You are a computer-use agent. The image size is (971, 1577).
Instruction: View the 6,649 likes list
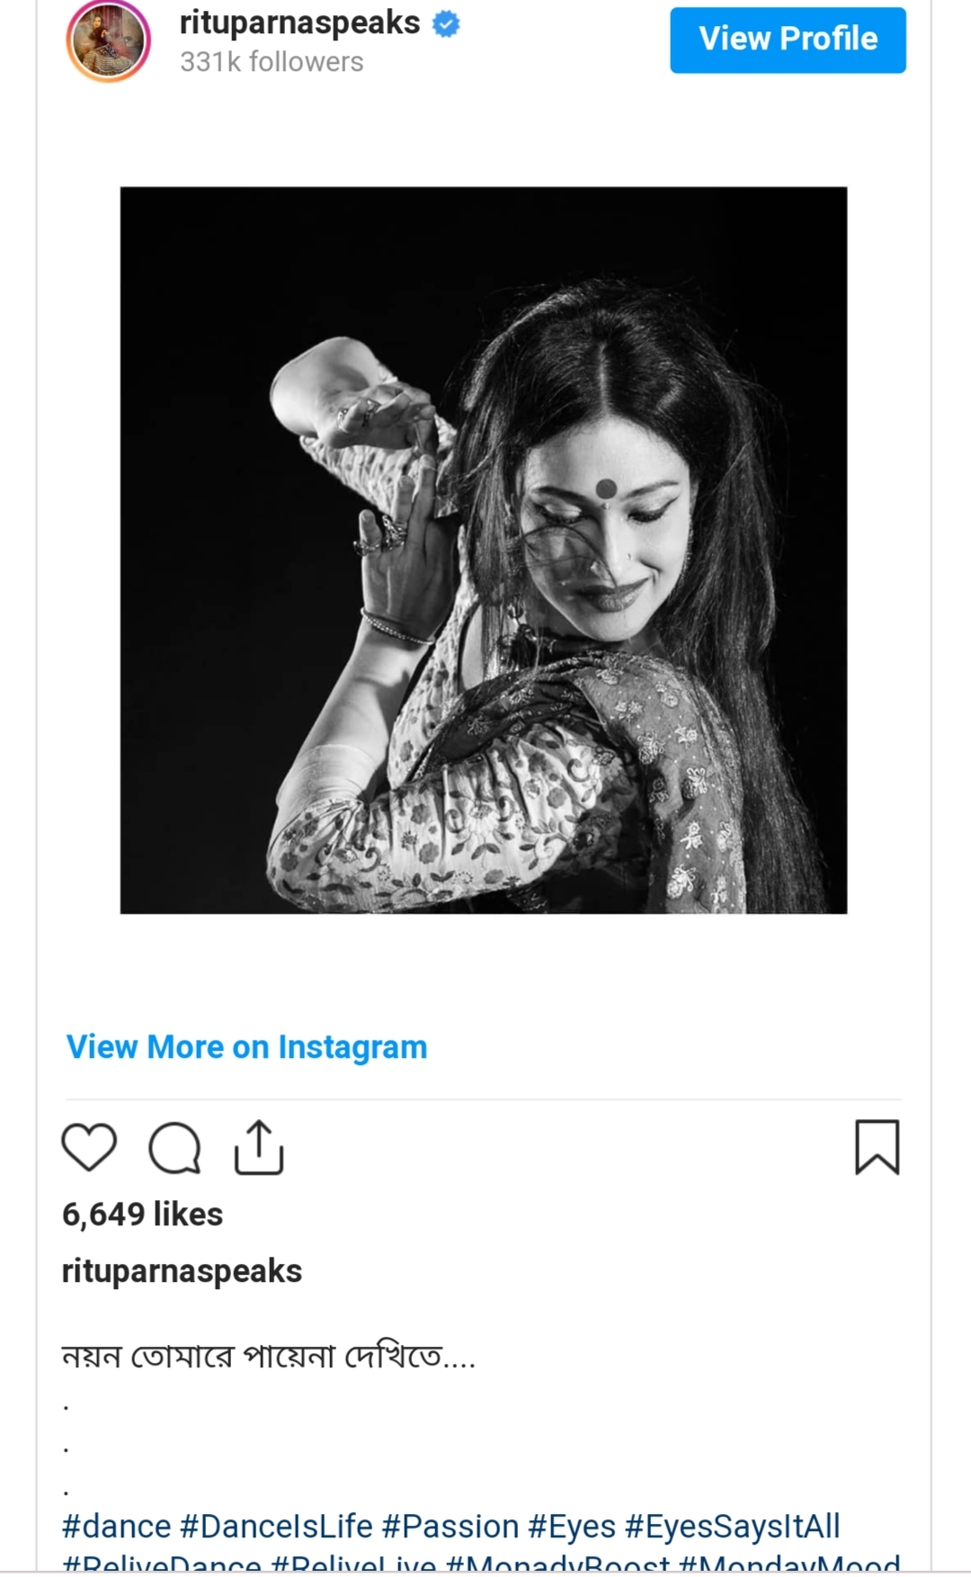tap(142, 1214)
